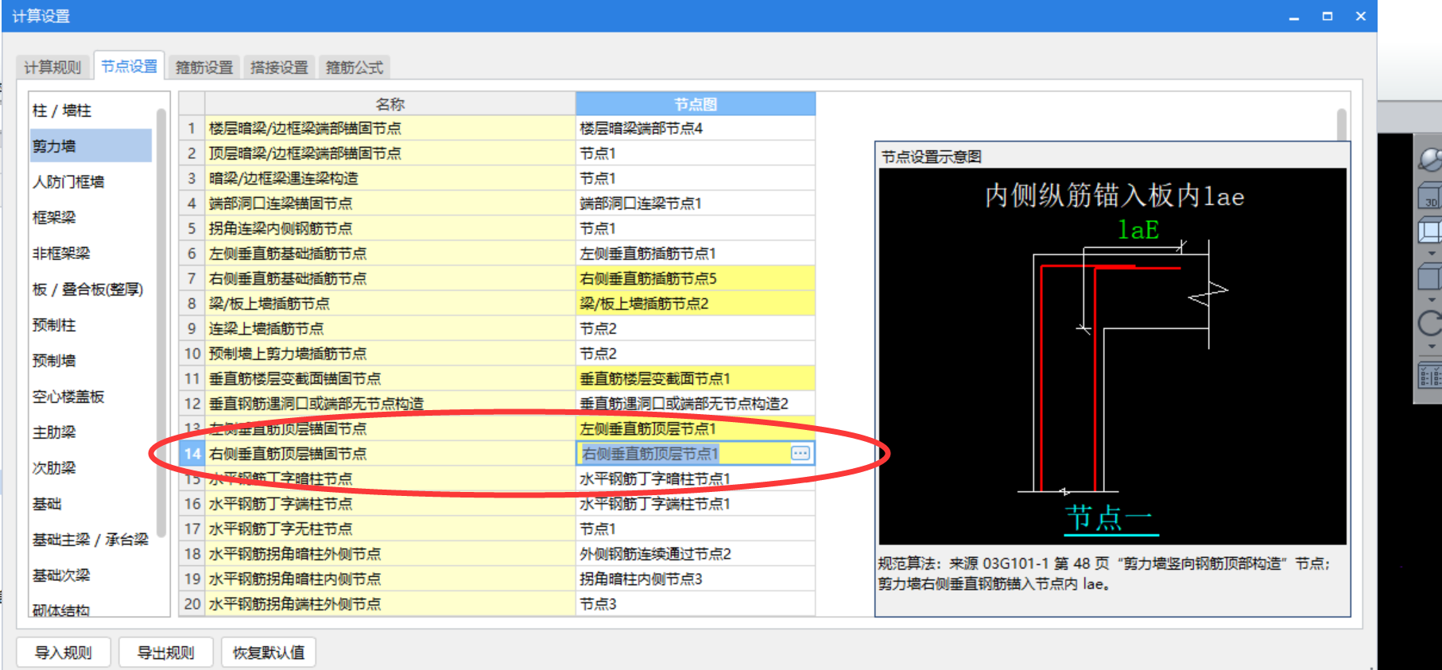The height and width of the screenshot is (670, 1442).
Task: Select row 10 预制墙上剪力墙插筋节点
Action: (390, 354)
